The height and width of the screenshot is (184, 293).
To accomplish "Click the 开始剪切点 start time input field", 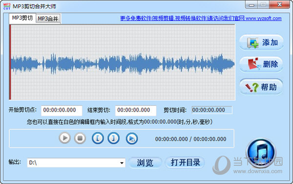I will (62, 110).
